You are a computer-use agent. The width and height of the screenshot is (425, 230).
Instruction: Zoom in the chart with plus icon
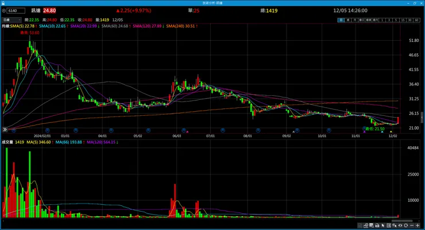418,225
